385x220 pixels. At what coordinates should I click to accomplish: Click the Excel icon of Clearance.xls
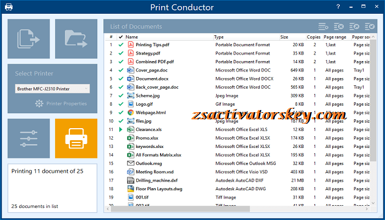point(130,129)
